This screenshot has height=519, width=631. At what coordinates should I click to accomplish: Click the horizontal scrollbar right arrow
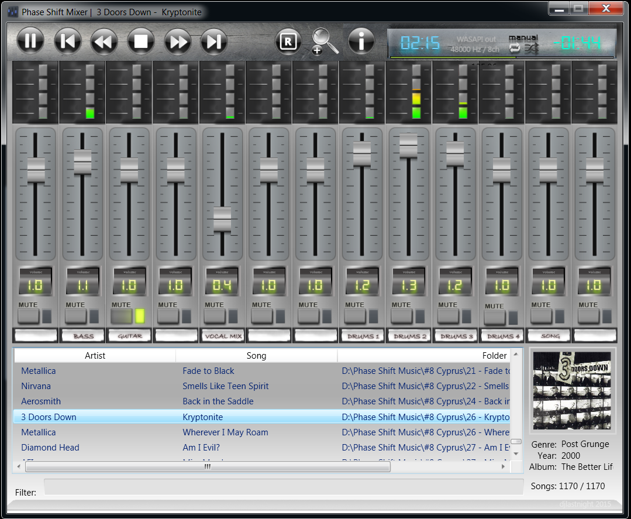(x=503, y=467)
